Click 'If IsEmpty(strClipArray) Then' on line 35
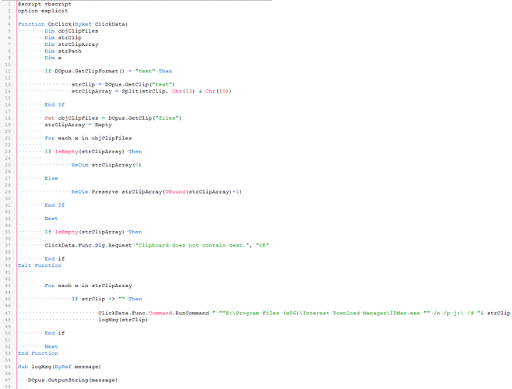512x389 pixels. (x=93, y=232)
